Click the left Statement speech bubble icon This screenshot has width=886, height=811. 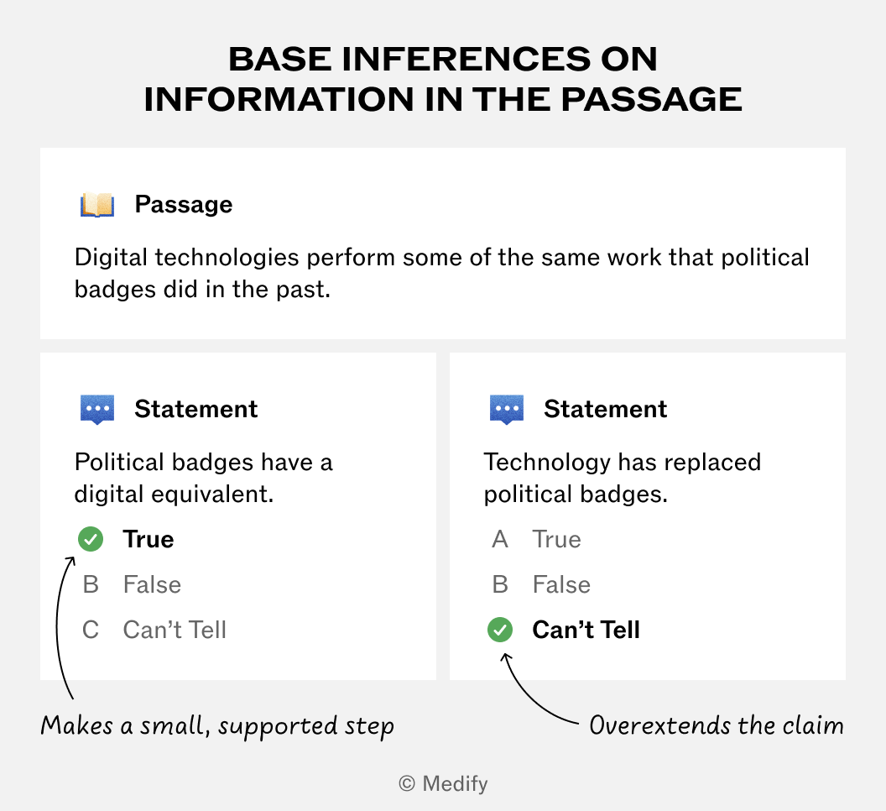pos(97,410)
